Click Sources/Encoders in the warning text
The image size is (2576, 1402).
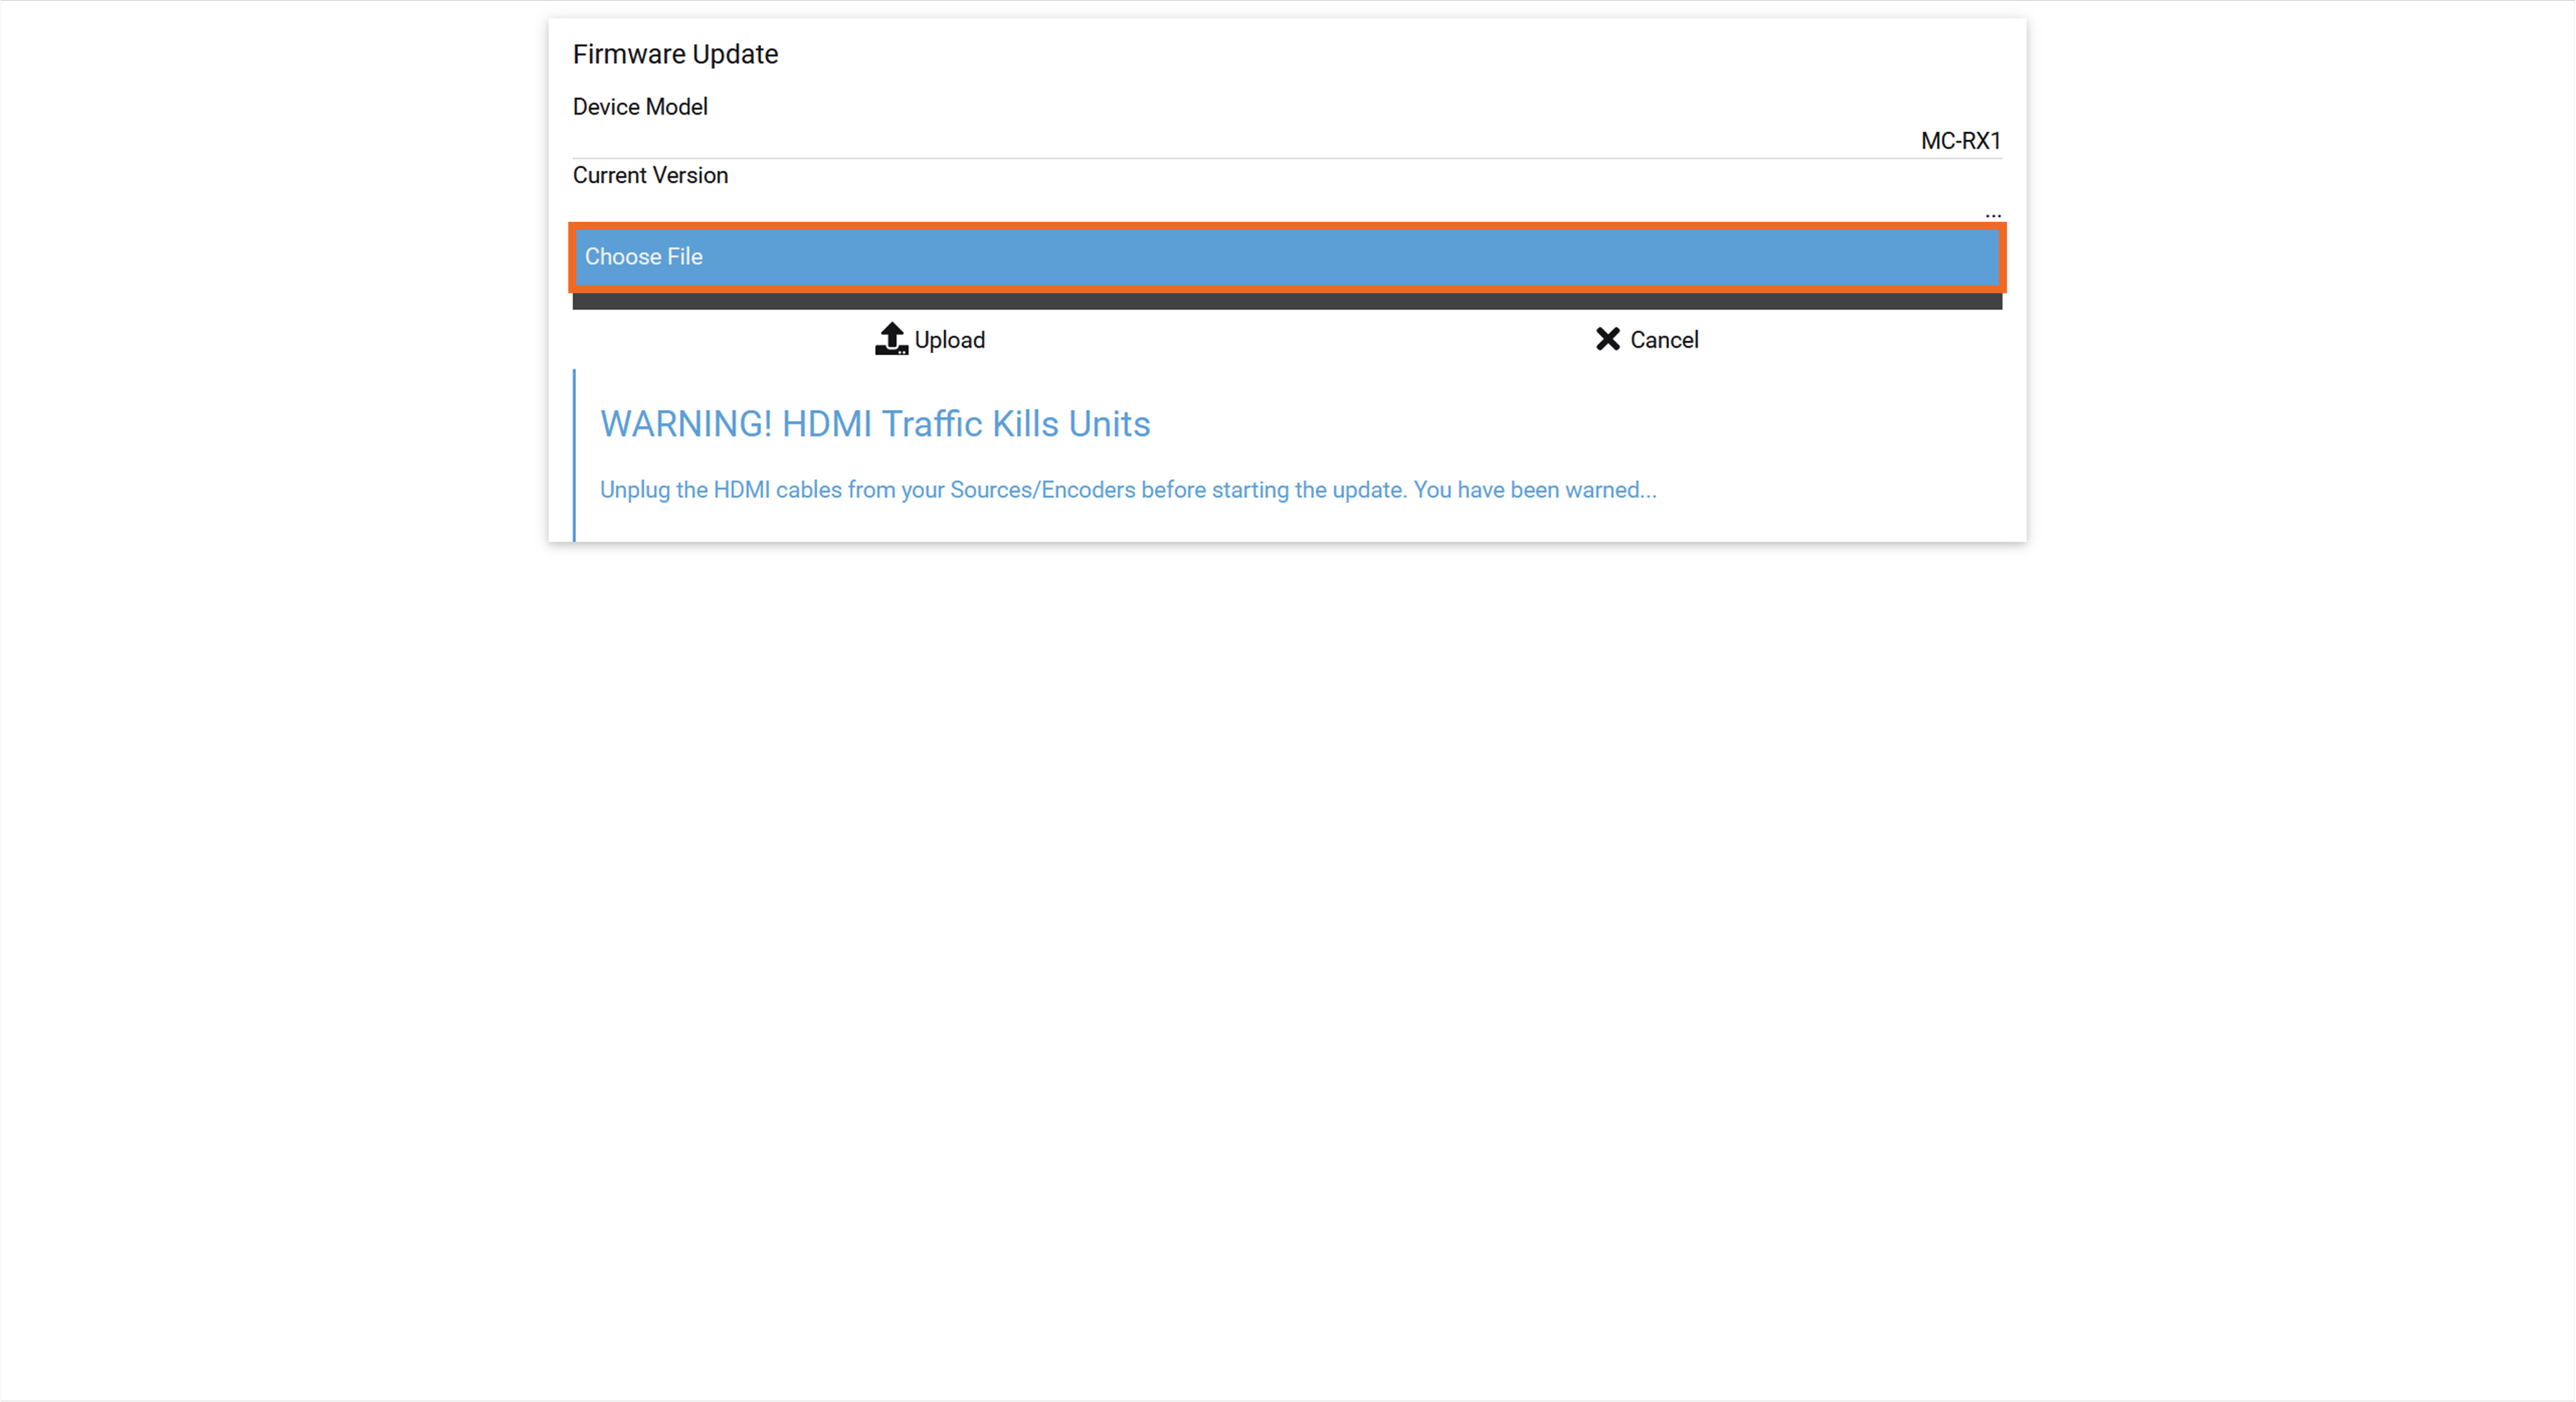[x=1042, y=490]
